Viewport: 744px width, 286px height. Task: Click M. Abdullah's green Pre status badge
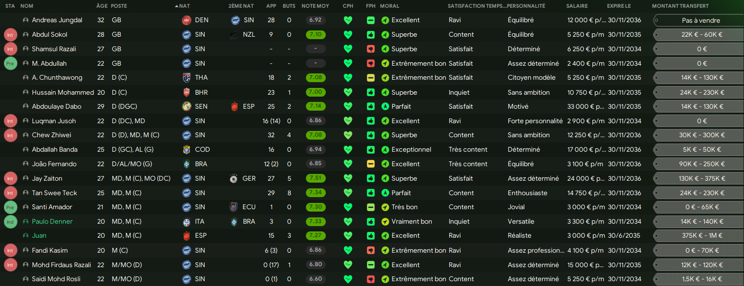coord(10,63)
